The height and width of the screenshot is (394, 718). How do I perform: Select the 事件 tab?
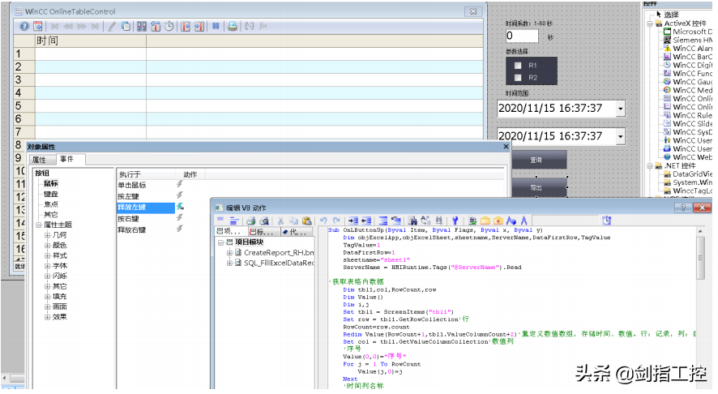tap(66, 160)
